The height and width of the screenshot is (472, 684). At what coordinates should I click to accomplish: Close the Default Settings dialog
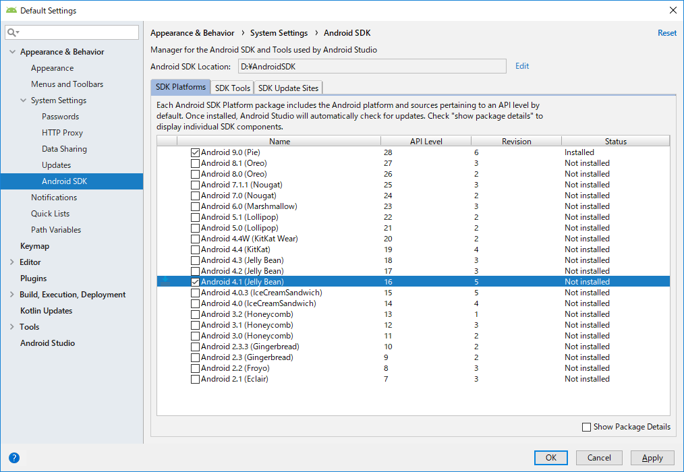673,11
